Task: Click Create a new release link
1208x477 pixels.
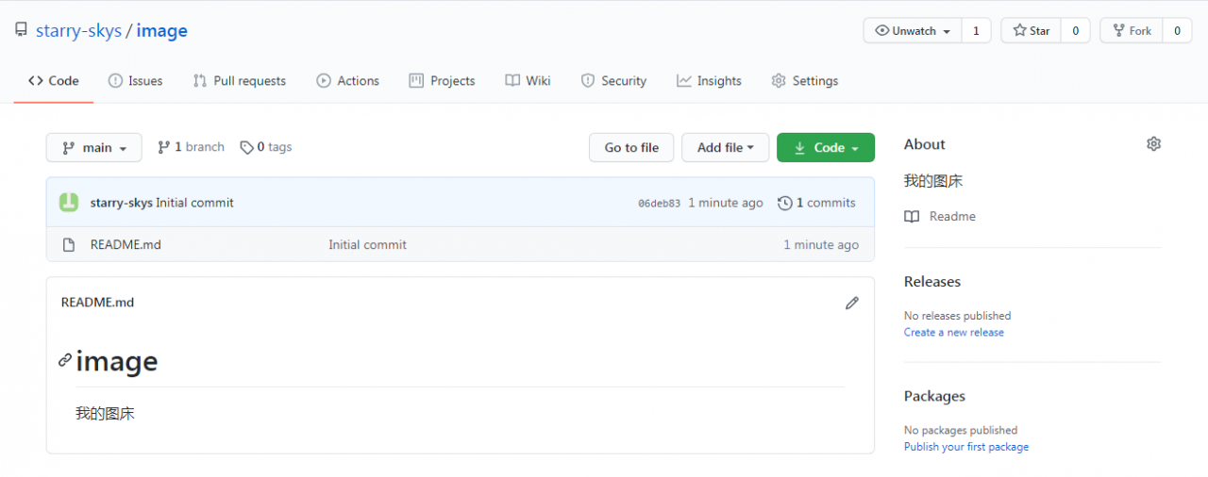Action: point(953,333)
